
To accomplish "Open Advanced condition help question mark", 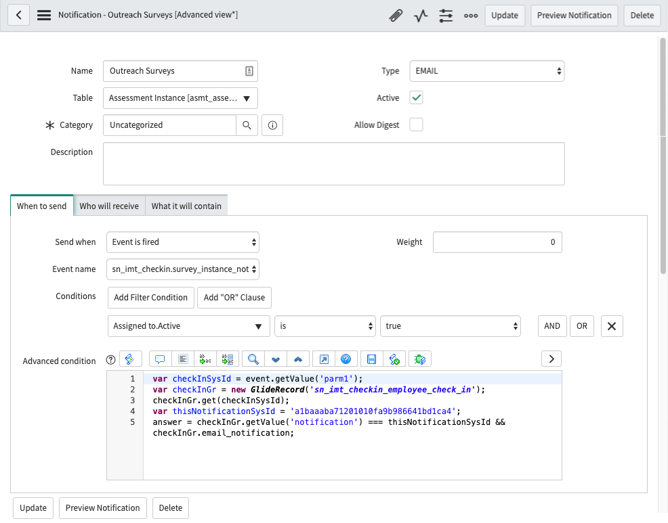I will coord(110,360).
